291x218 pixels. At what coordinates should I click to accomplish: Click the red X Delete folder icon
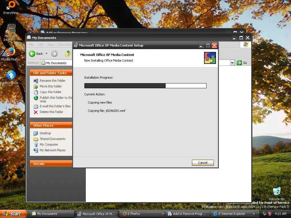click(36, 112)
